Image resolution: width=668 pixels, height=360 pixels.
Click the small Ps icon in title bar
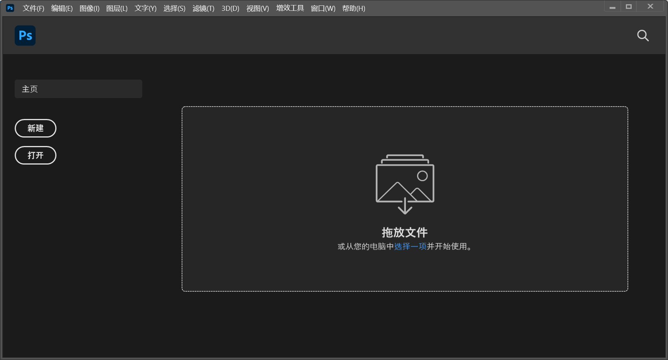click(x=10, y=8)
